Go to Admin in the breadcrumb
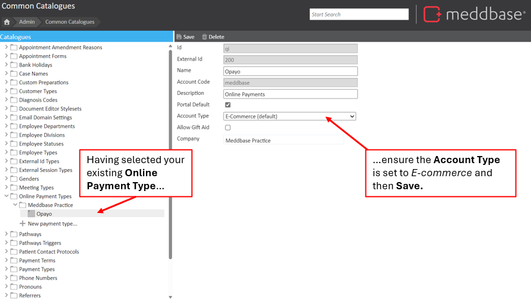The image size is (531, 299). click(27, 22)
